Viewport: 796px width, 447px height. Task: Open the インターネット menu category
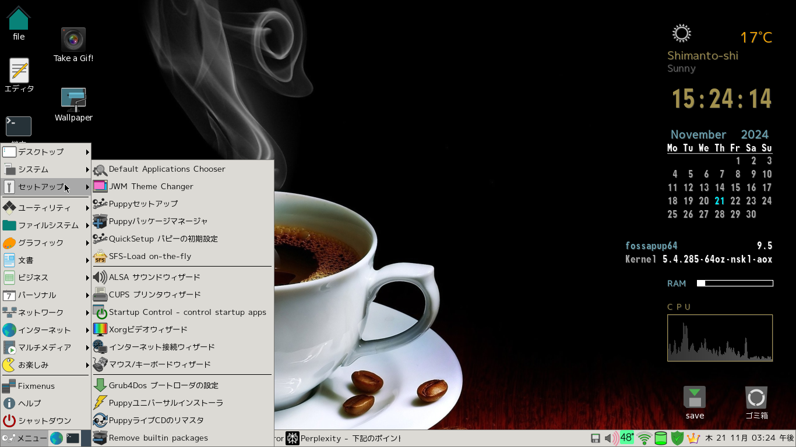(46, 330)
